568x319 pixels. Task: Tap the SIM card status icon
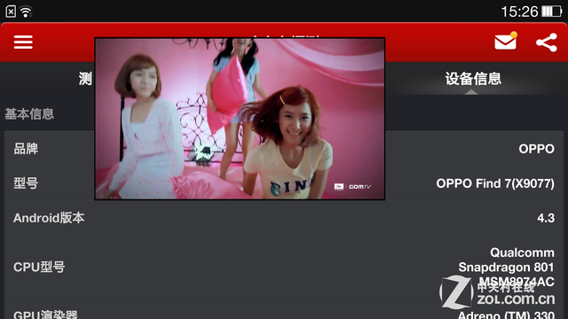pyautogui.click(x=11, y=12)
